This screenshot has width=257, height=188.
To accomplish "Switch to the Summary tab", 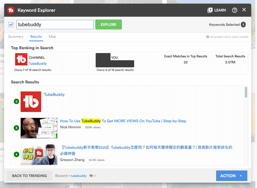I will 16,37.
